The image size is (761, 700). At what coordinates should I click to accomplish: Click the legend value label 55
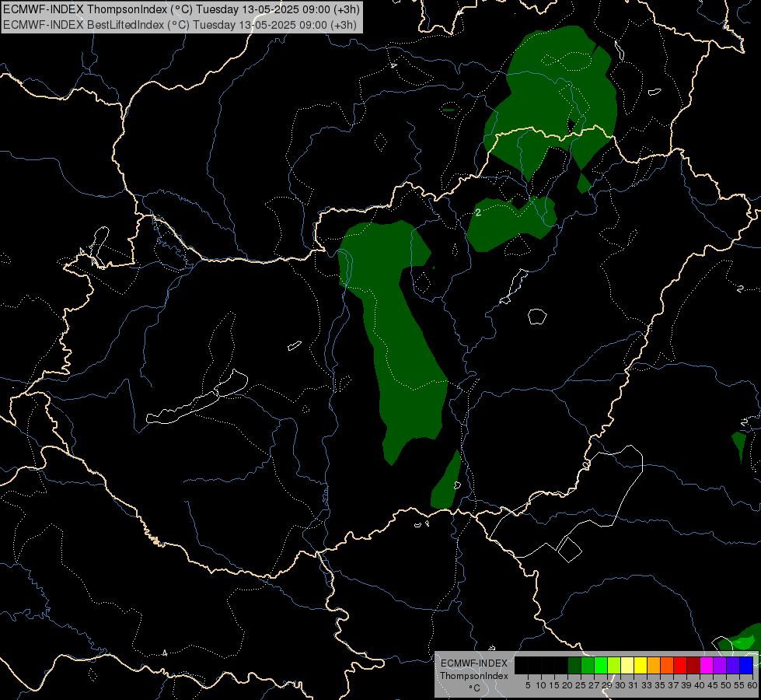point(739,685)
